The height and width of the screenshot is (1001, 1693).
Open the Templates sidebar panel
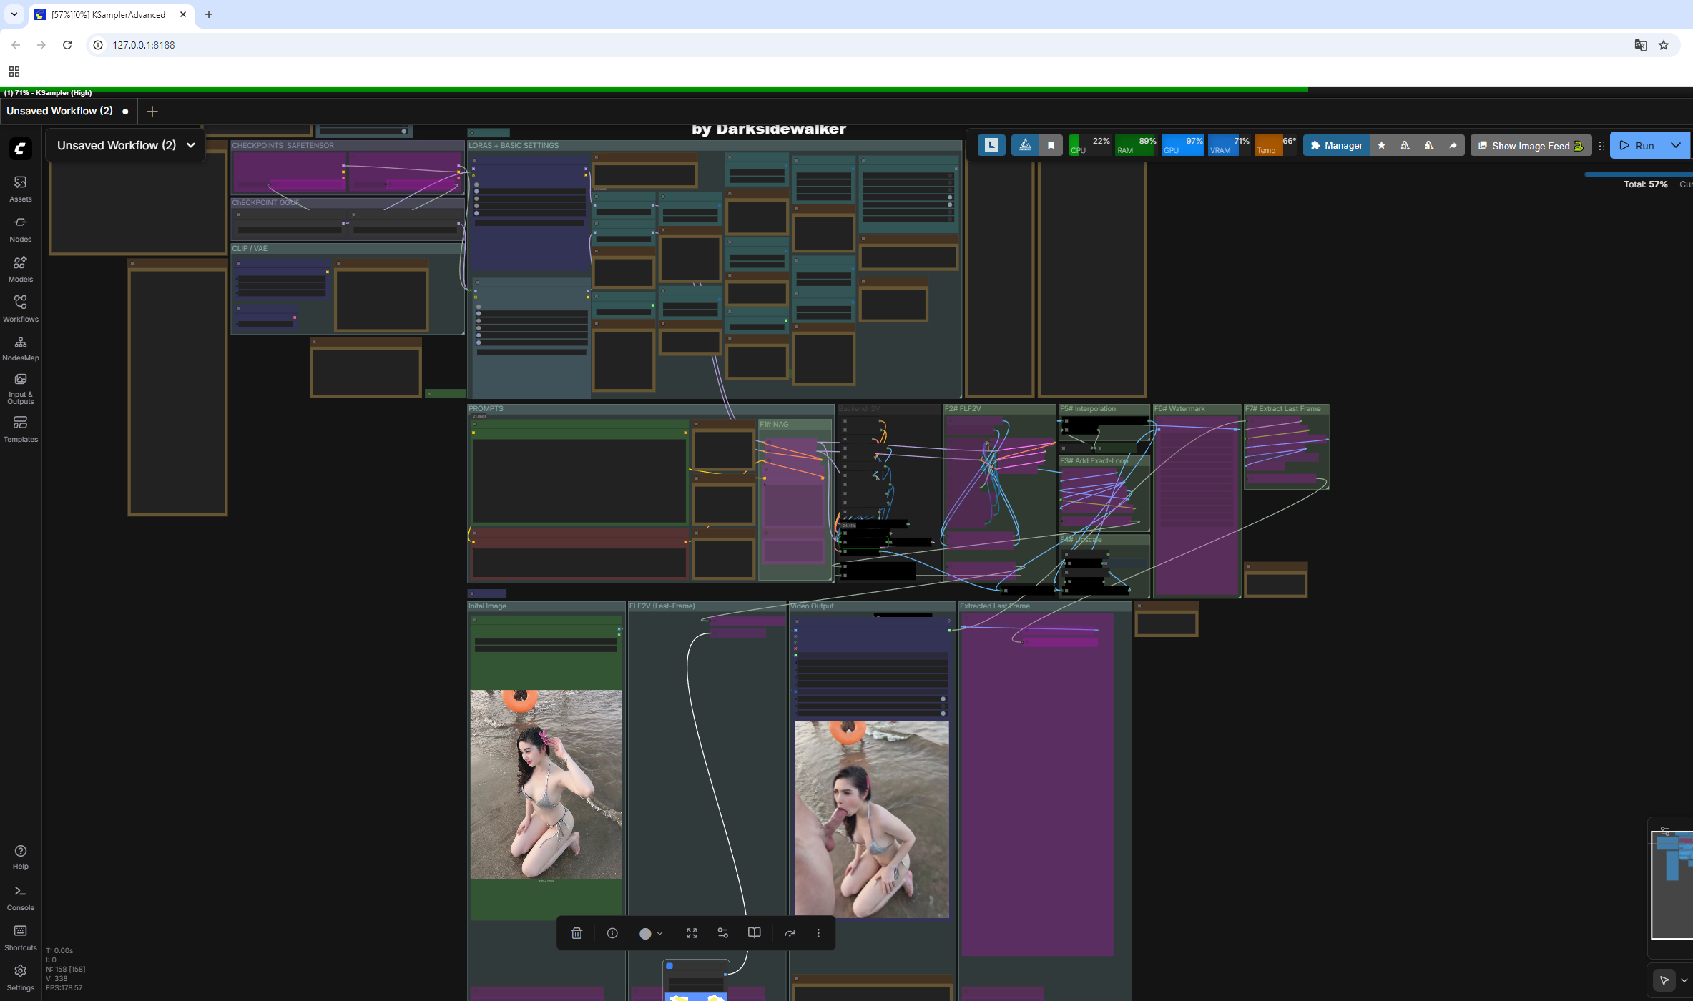[20, 428]
